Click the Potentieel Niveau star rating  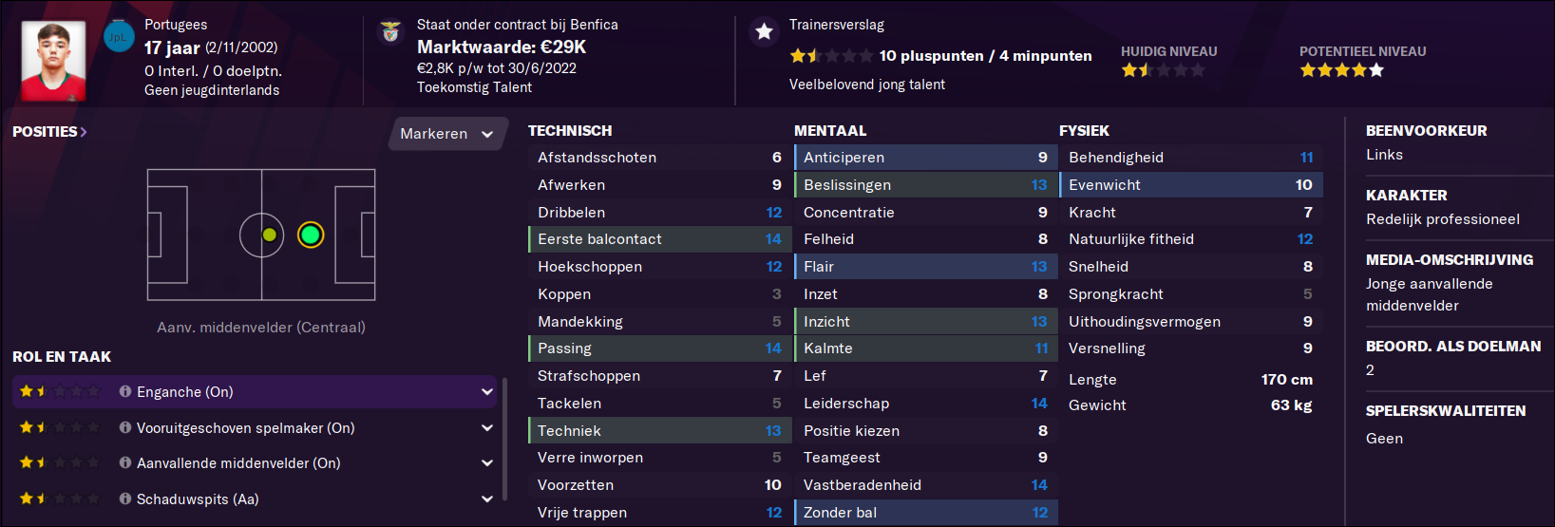(1342, 70)
